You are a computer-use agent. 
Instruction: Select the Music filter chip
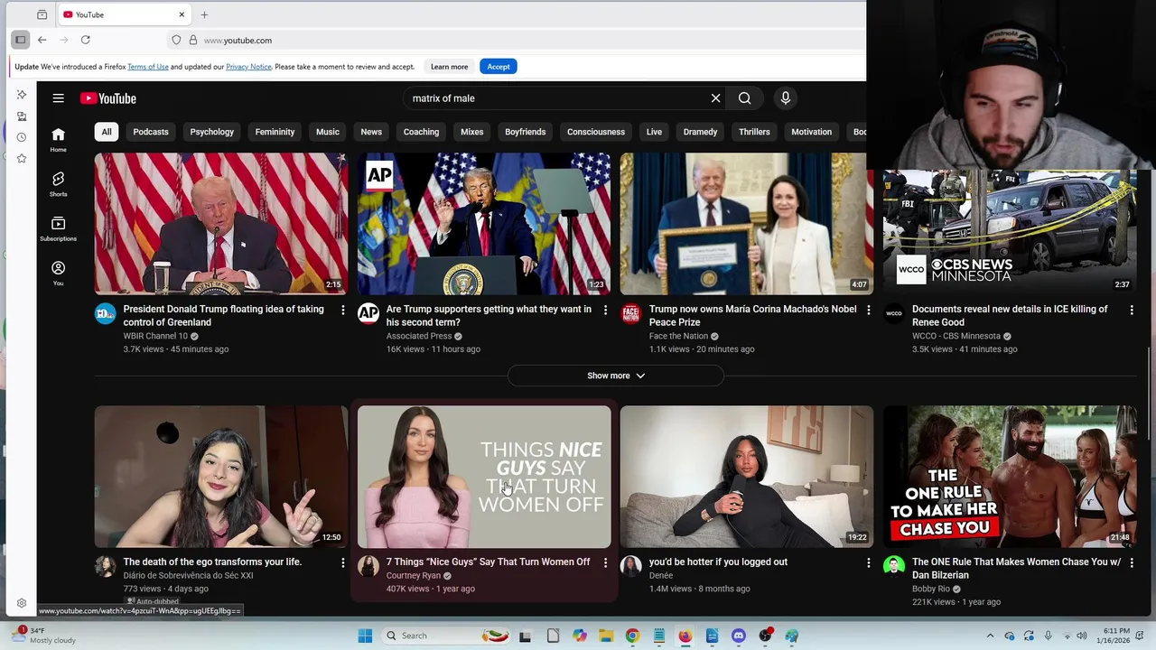328,132
